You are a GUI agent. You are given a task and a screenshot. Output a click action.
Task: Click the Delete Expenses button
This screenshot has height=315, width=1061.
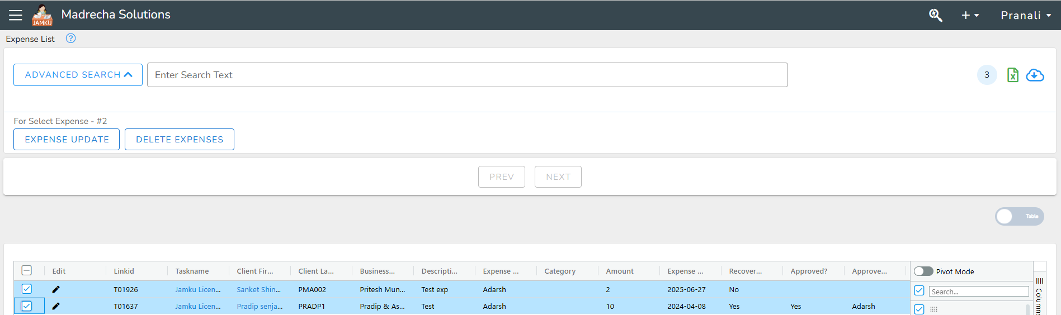[180, 140]
